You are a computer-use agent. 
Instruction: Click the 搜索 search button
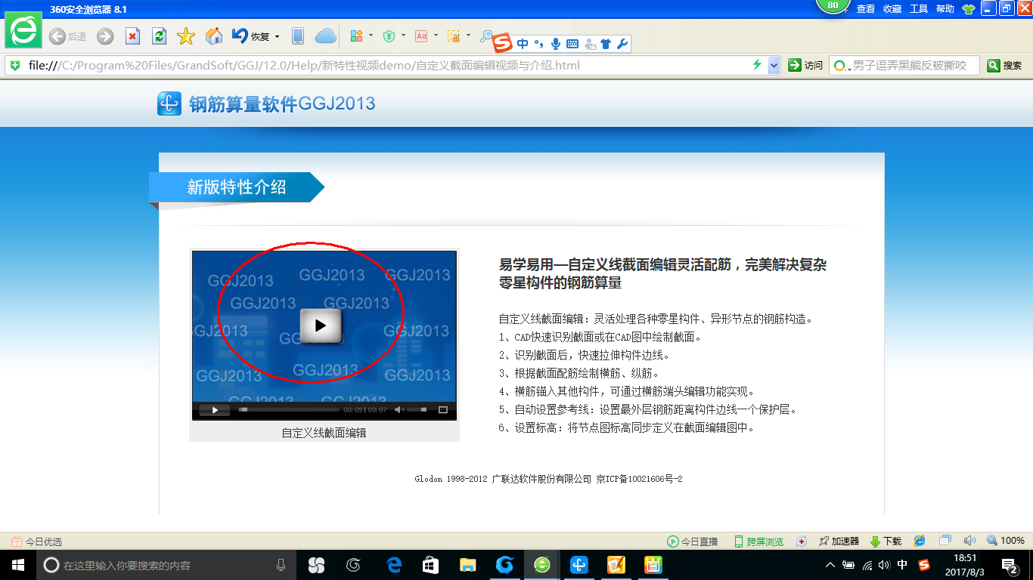point(1005,66)
